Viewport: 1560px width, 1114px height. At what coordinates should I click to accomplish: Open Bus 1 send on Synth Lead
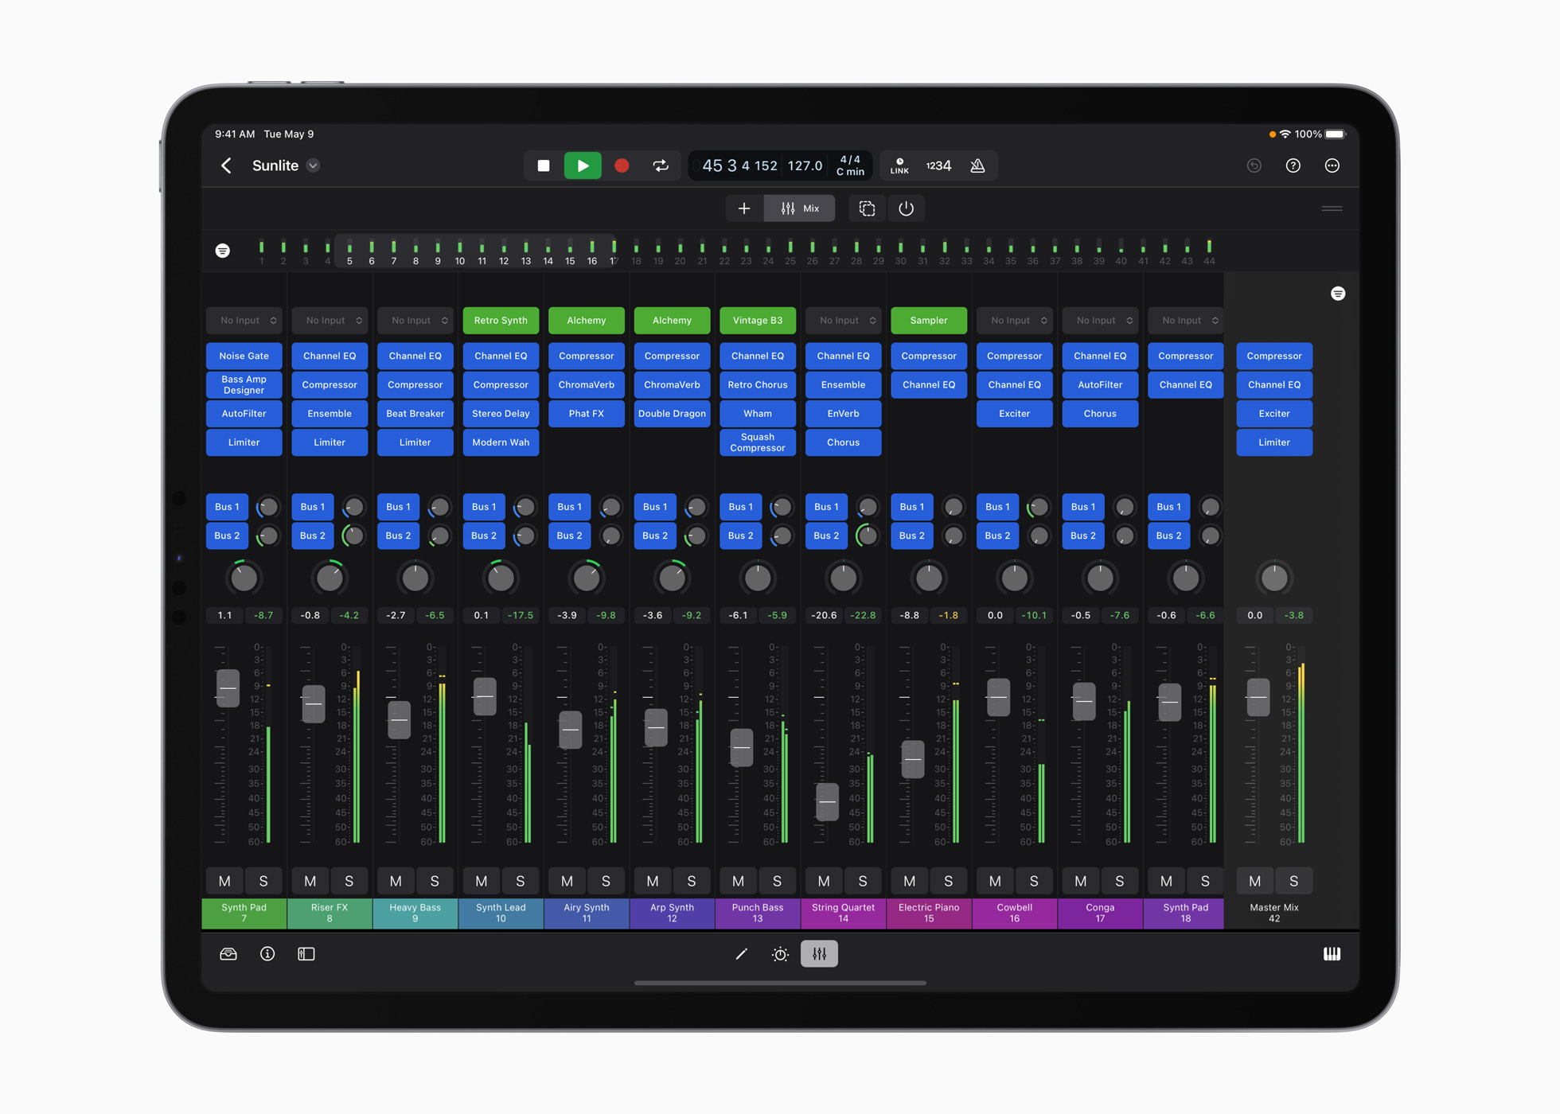484,507
